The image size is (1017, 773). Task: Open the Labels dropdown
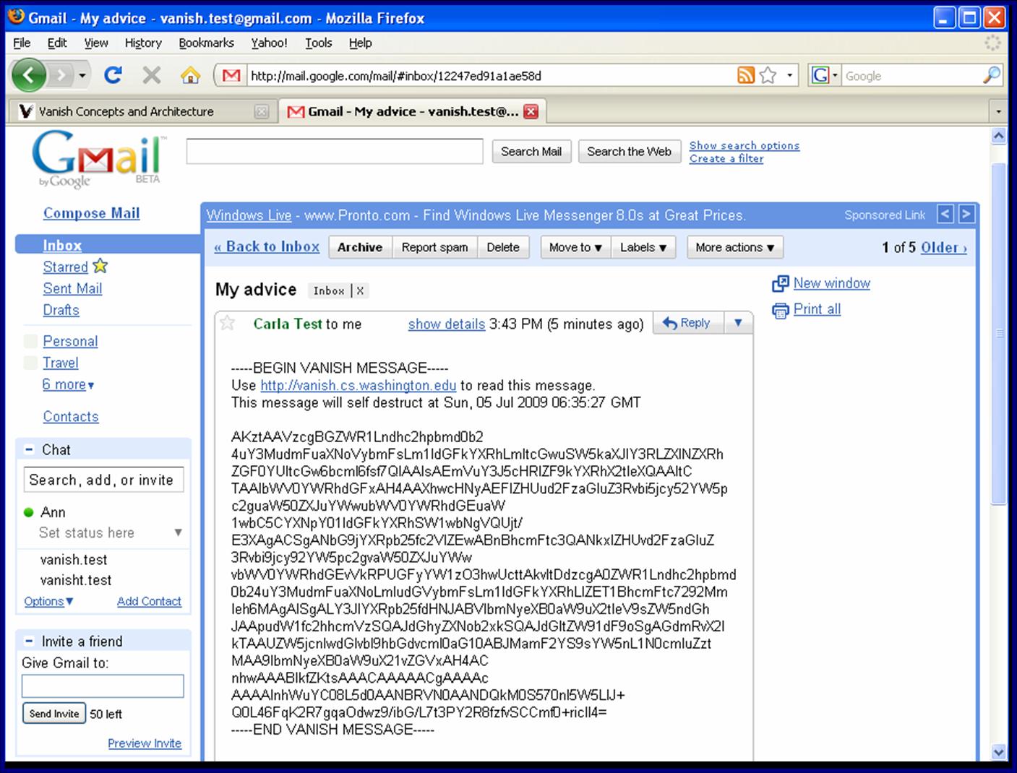click(643, 247)
